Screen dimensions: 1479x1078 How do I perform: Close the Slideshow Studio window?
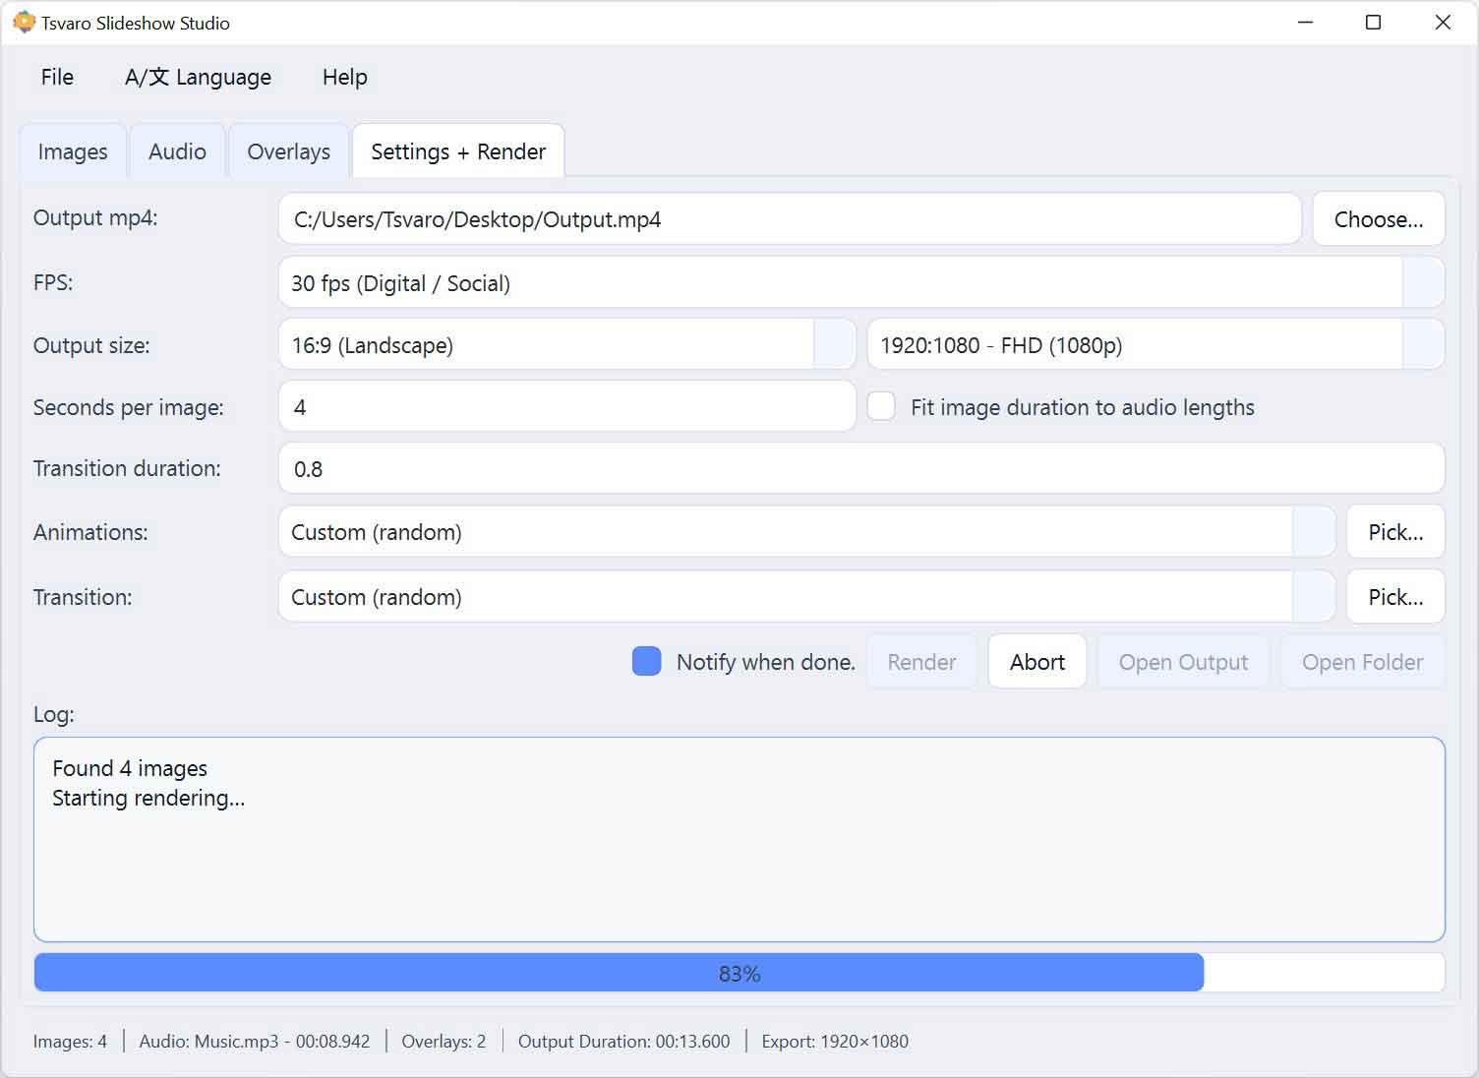click(x=1443, y=23)
